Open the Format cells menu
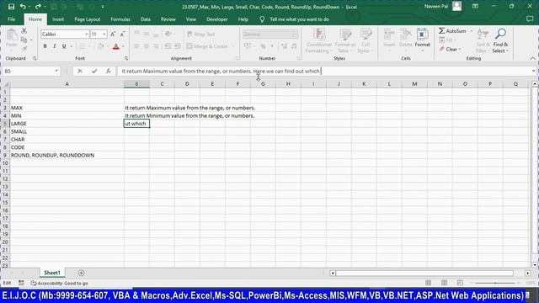Image resolution: width=539 pixels, height=303 pixels. 423,41
